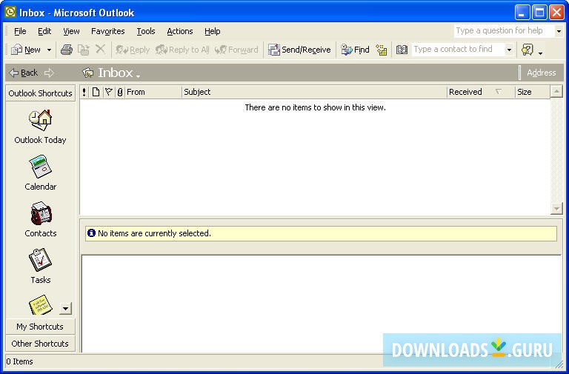
Task: Open the Contacts shortcut
Action: click(x=40, y=219)
